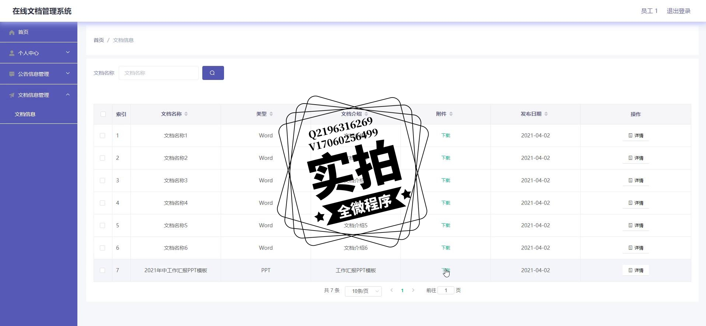
Task: Toggle the select-all header checkbox
Action: pyautogui.click(x=103, y=114)
